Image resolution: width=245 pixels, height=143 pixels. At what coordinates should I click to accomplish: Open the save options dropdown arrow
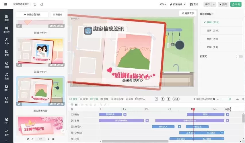tap(214, 4)
